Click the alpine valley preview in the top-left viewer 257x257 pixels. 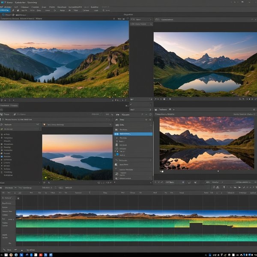(64, 59)
